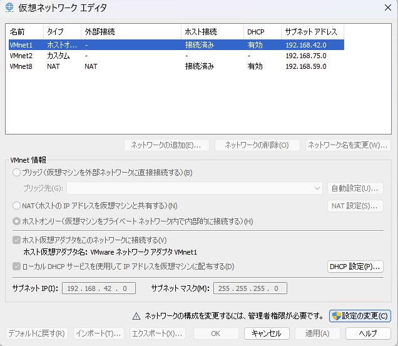This screenshot has width=398, height=346.
Task: Click the 適用(A) button
Action: point(317,333)
